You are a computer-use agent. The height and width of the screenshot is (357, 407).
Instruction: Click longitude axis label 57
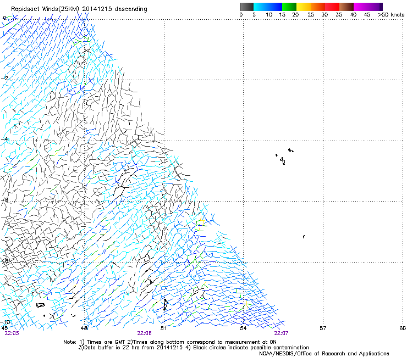[323, 328]
